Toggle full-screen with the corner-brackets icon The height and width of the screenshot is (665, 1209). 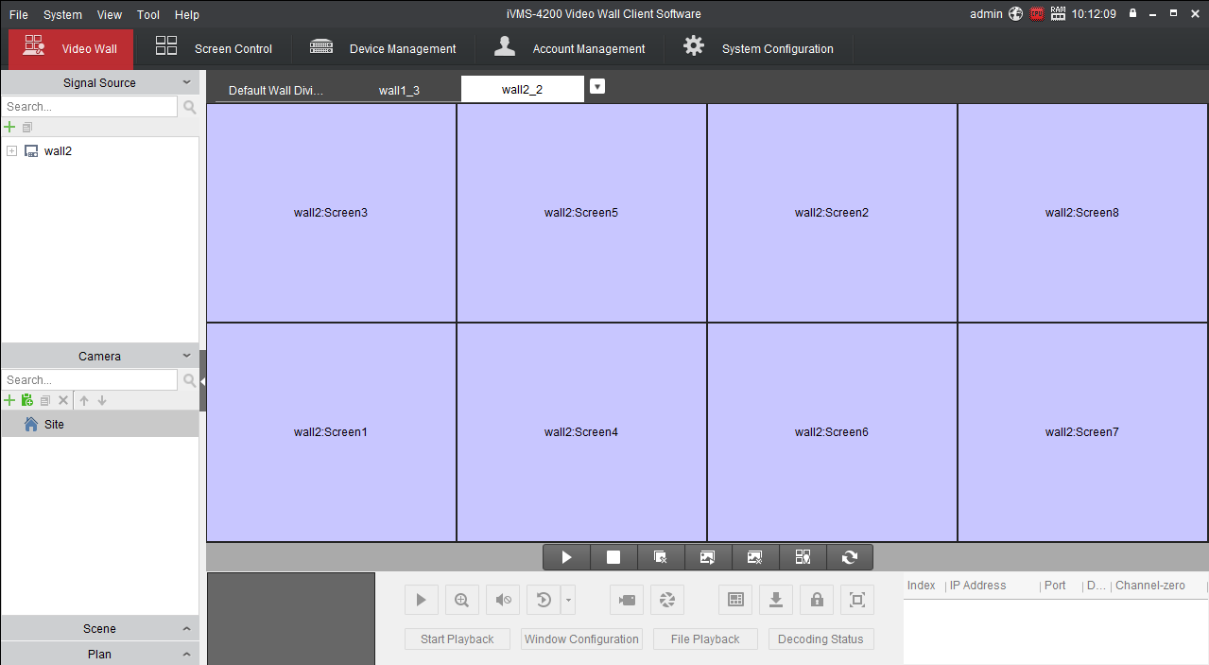pos(857,600)
